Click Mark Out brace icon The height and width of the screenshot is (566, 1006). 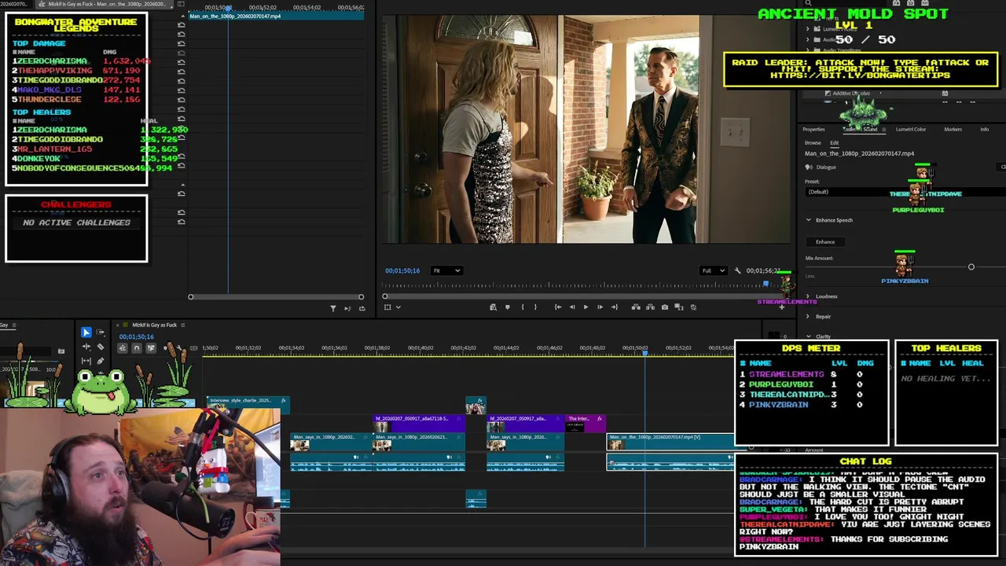point(535,307)
